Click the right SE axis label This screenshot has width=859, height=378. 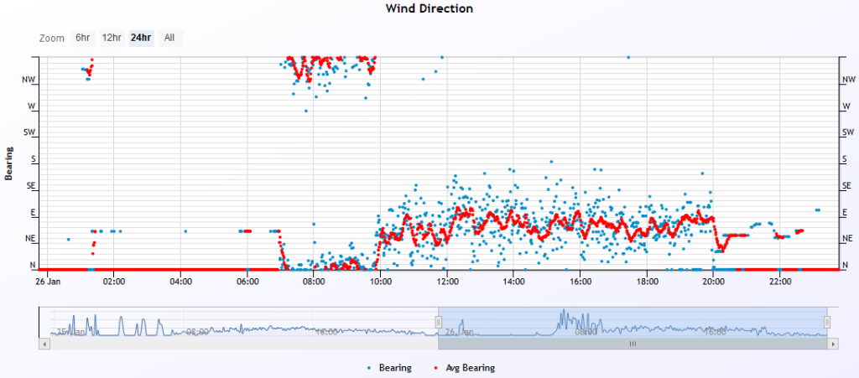(x=847, y=186)
